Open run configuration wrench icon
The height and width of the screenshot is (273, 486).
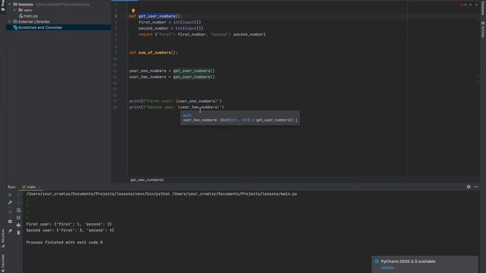coord(10,202)
